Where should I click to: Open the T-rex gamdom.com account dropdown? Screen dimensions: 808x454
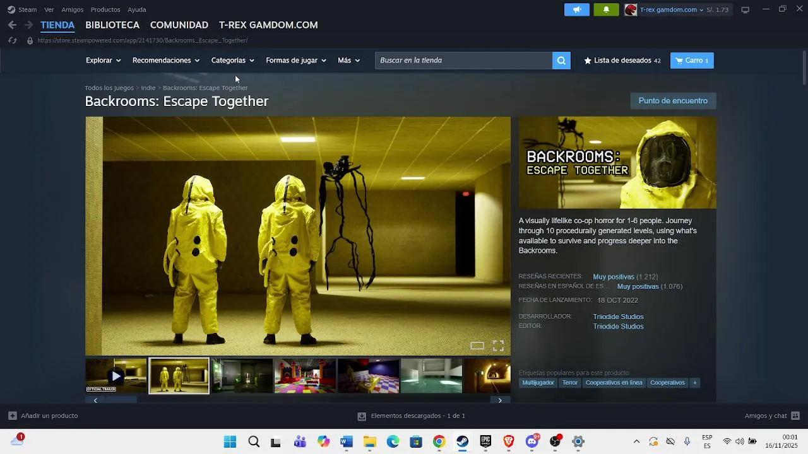(x=672, y=9)
